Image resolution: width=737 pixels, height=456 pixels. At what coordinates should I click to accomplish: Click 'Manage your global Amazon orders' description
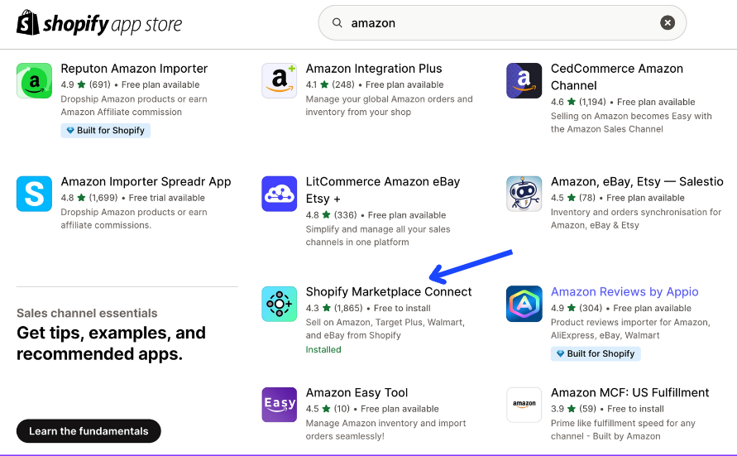[390, 105]
